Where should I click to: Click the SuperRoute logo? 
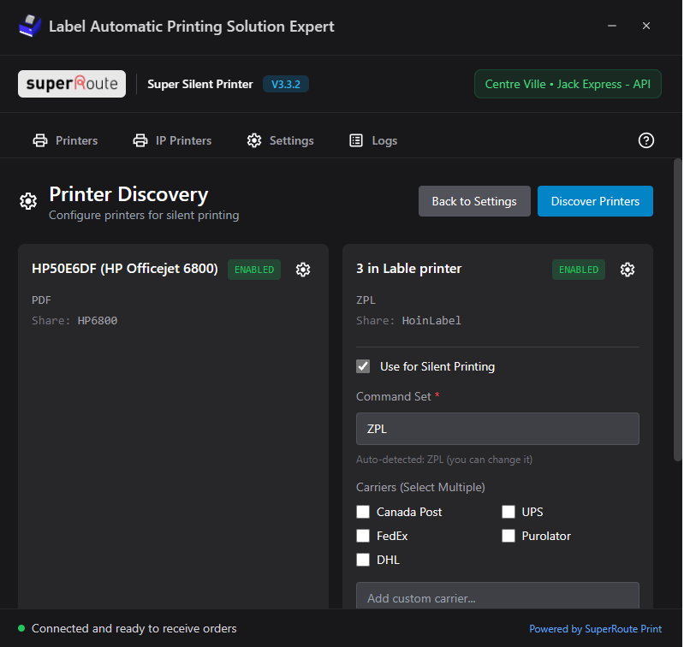point(72,84)
